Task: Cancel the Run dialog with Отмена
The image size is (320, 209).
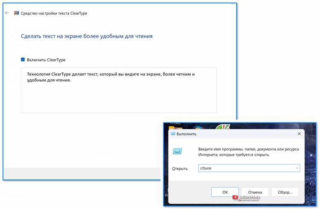Action: tap(255, 192)
